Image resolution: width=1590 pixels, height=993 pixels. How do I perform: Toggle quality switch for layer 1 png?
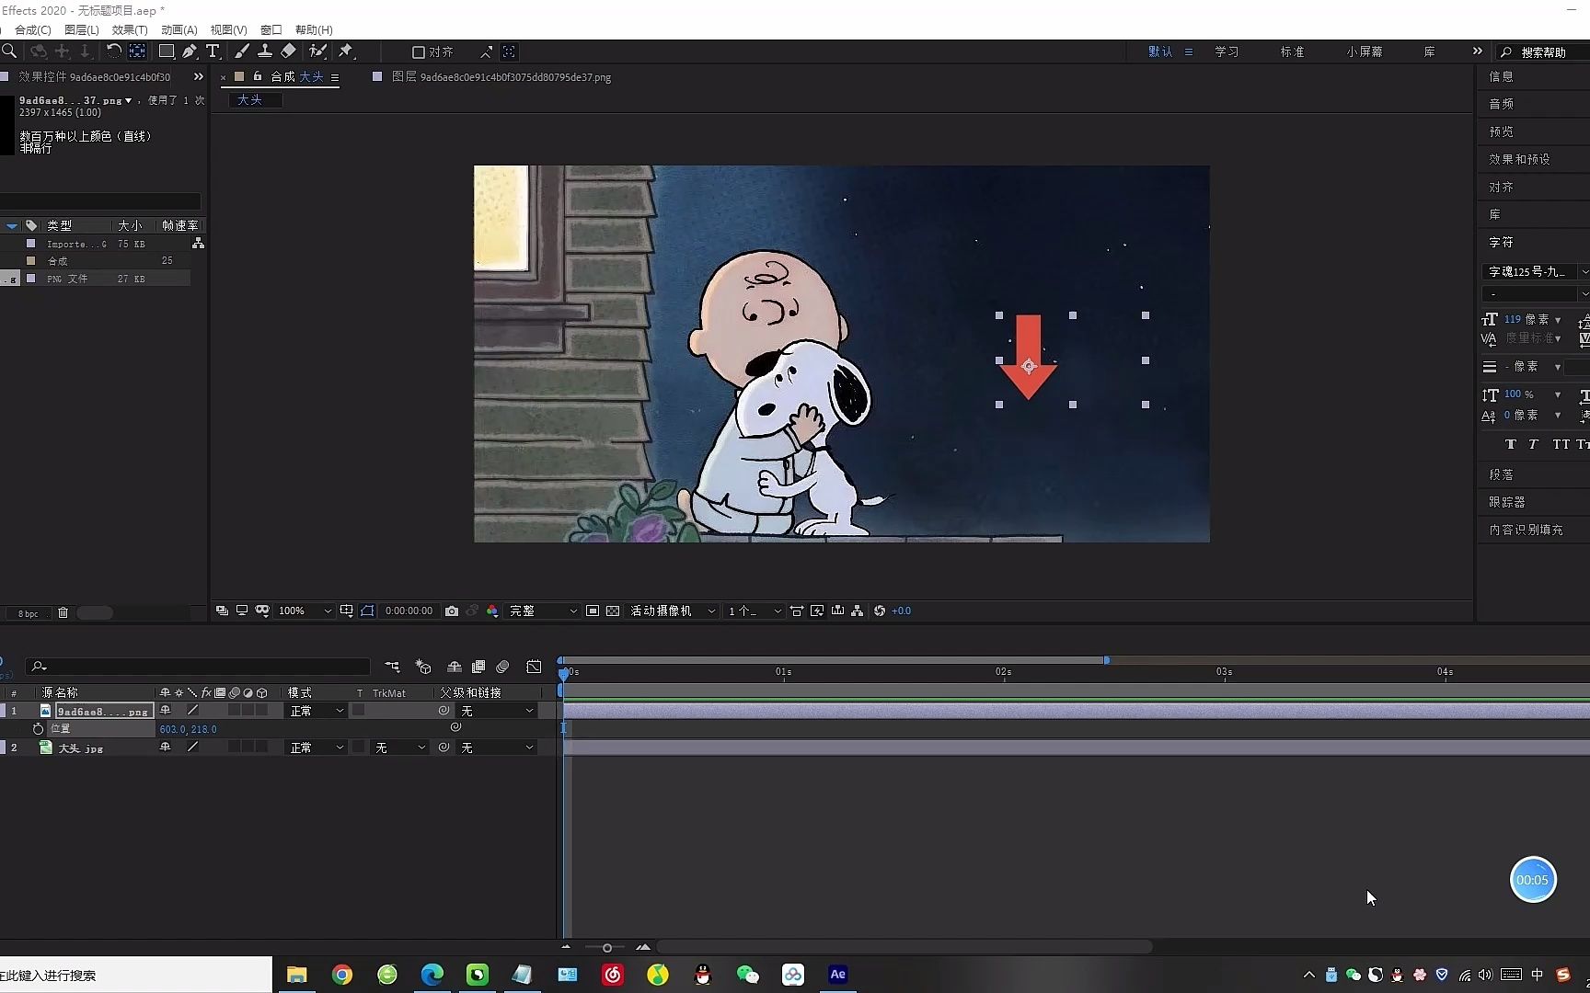point(192,711)
